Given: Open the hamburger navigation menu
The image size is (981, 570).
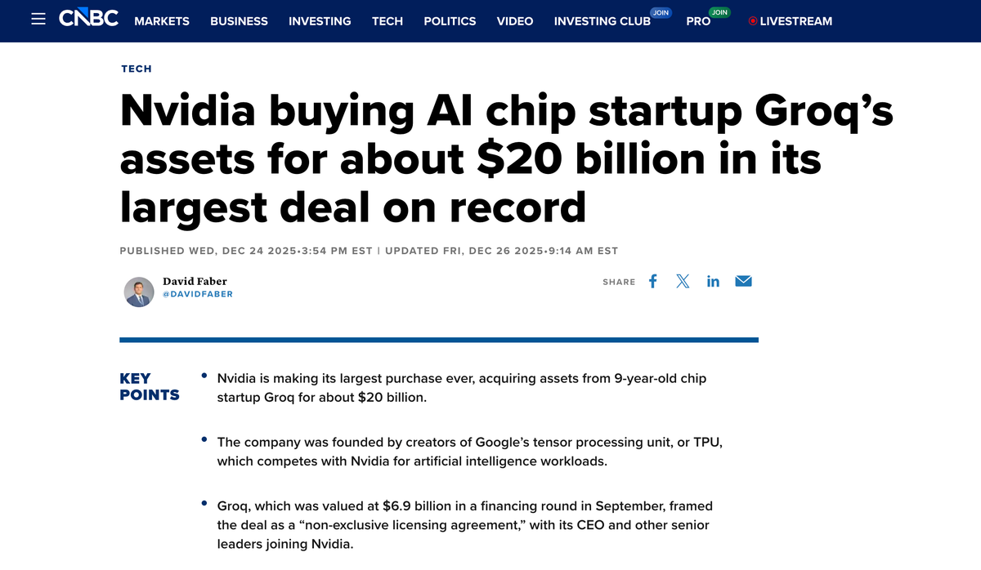Looking at the screenshot, I should point(38,20).
